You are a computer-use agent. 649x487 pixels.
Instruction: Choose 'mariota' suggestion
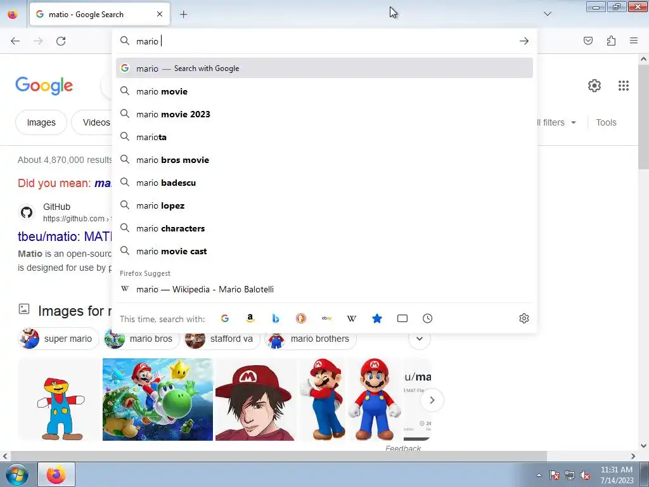[x=324, y=137]
